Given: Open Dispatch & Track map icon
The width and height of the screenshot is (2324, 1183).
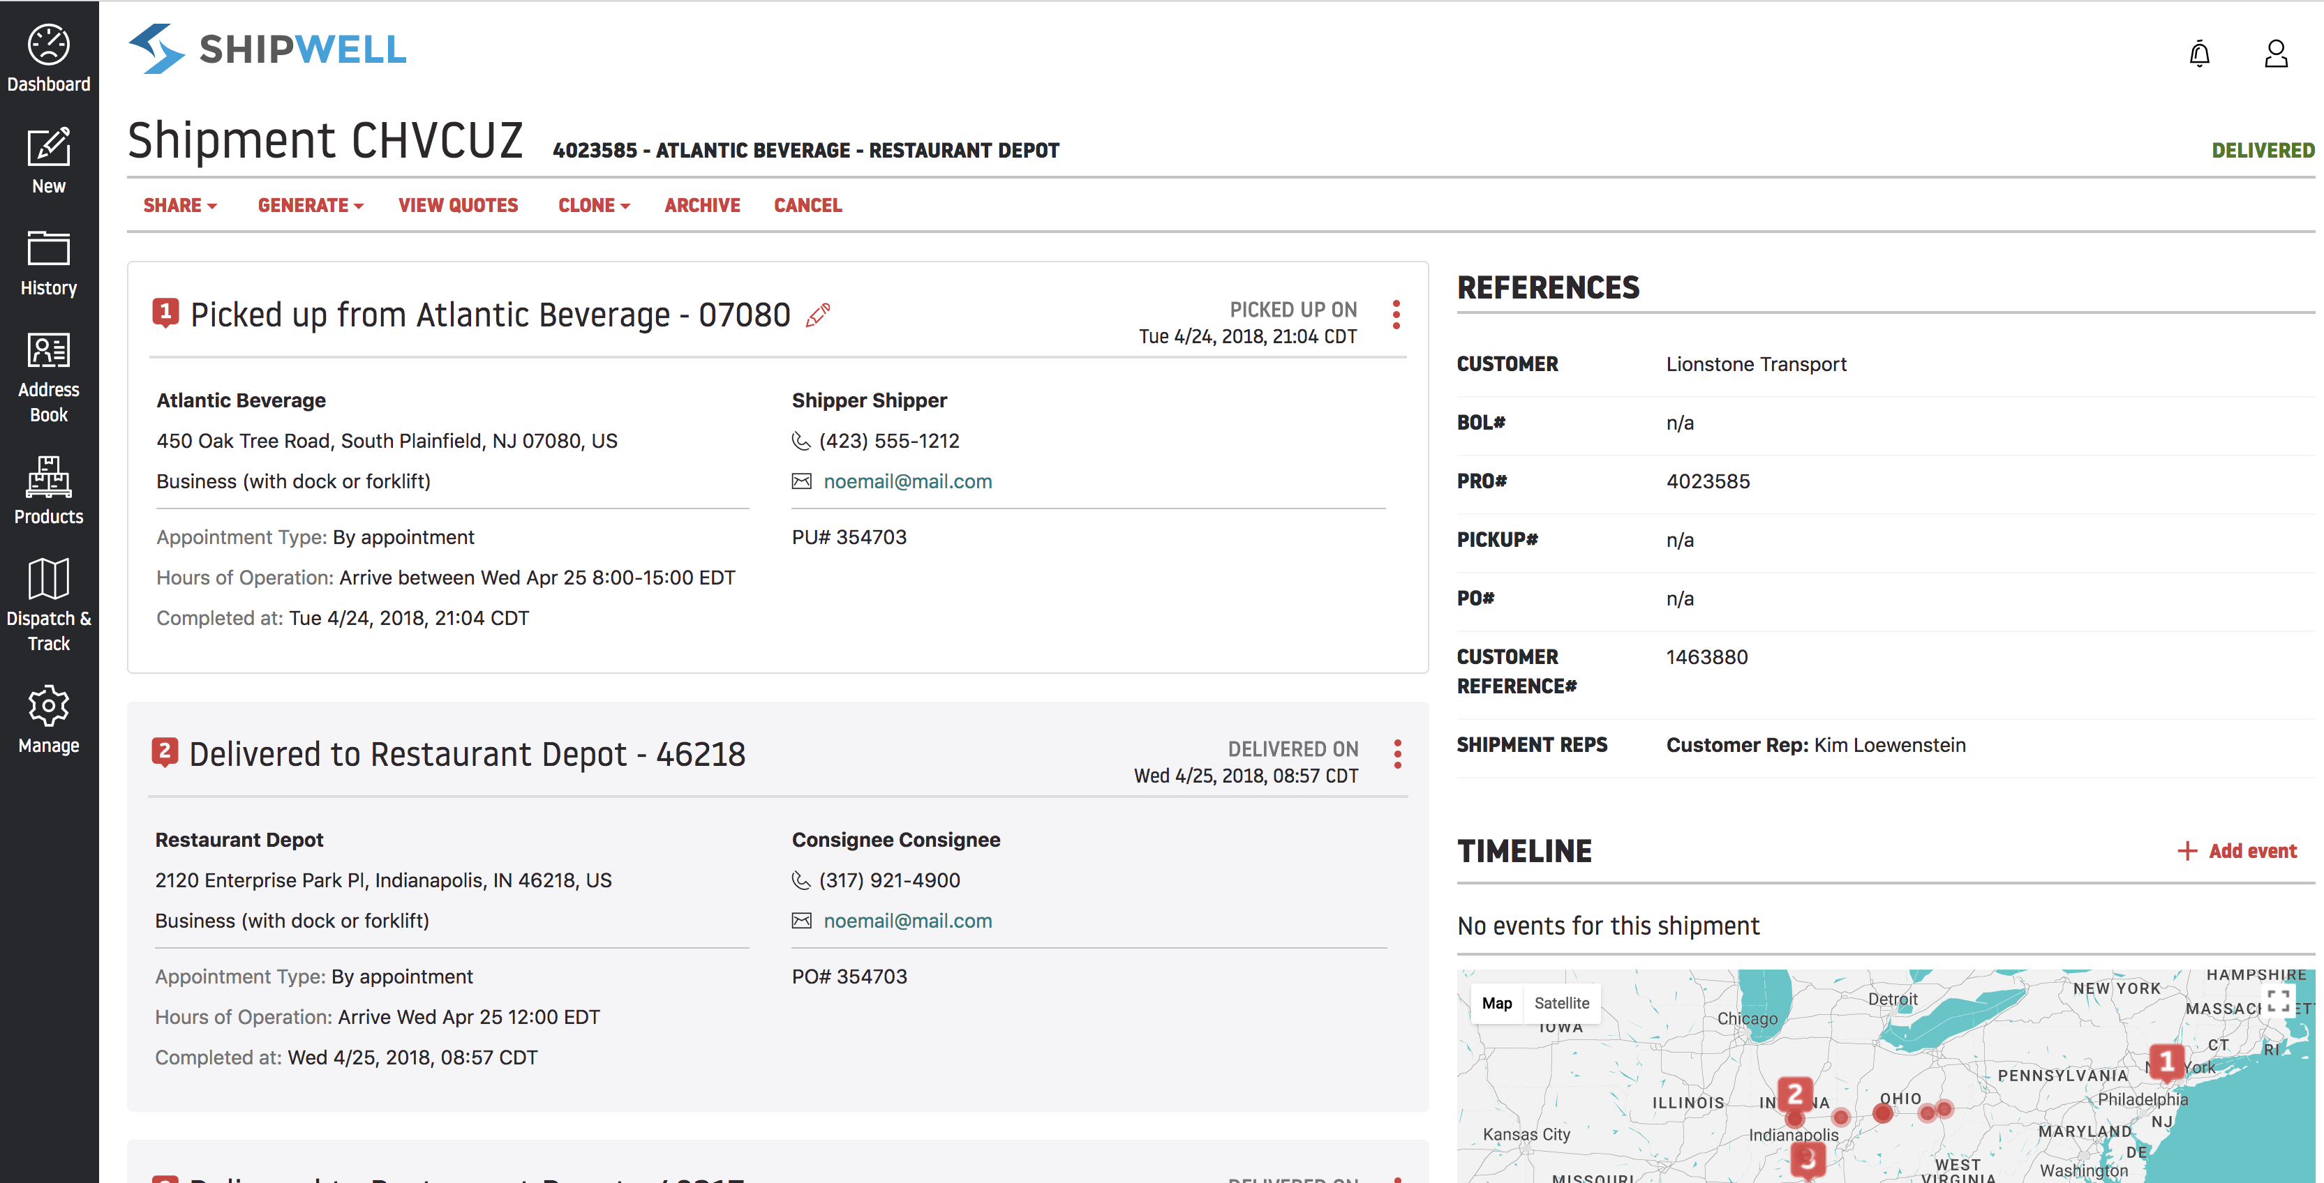Looking at the screenshot, I should coord(49,578).
